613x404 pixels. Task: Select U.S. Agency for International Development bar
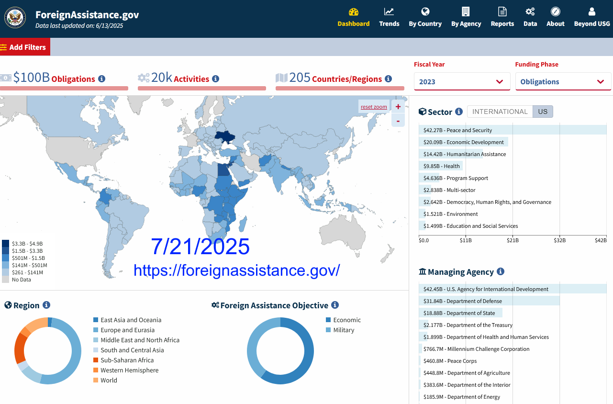point(513,289)
